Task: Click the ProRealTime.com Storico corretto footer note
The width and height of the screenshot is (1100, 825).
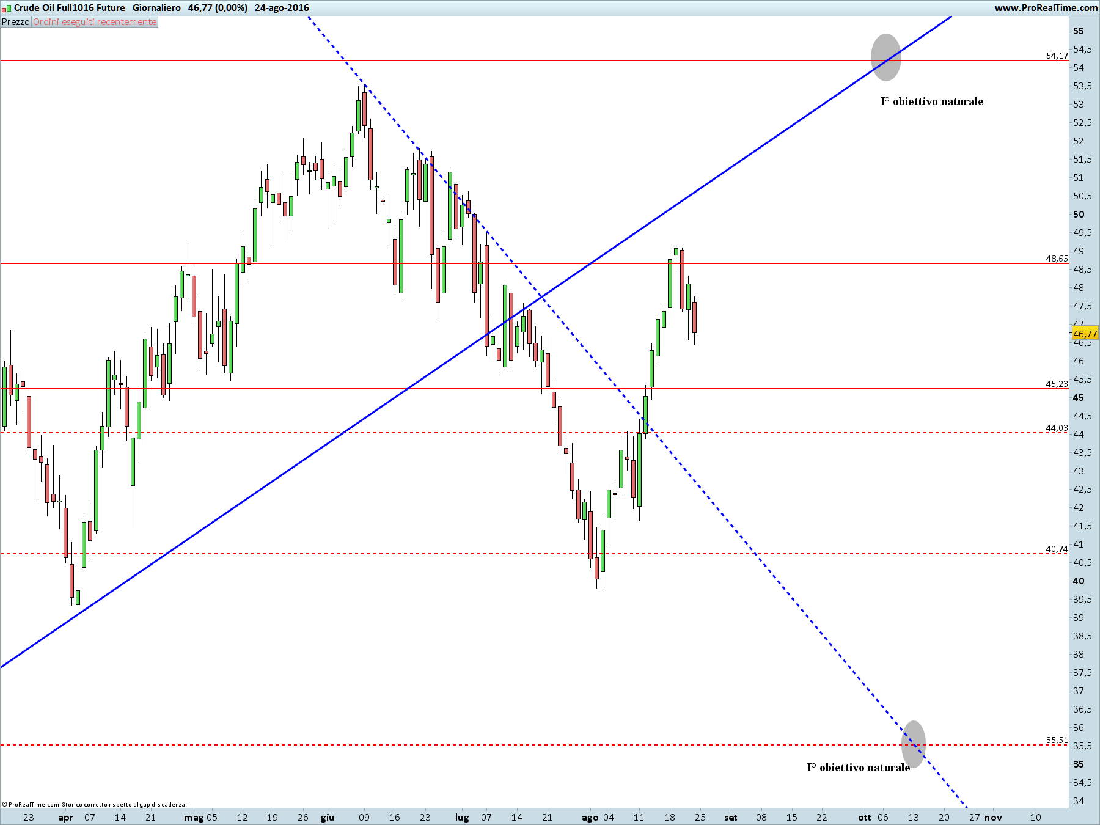Action: (x=95, y=804)
